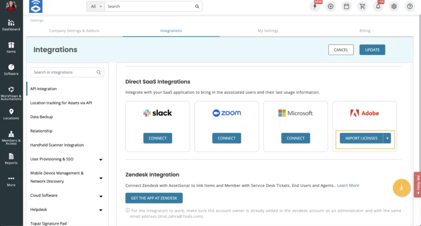Open the help question mark icon
Screen dimensions: 421x226
point(410,6)
